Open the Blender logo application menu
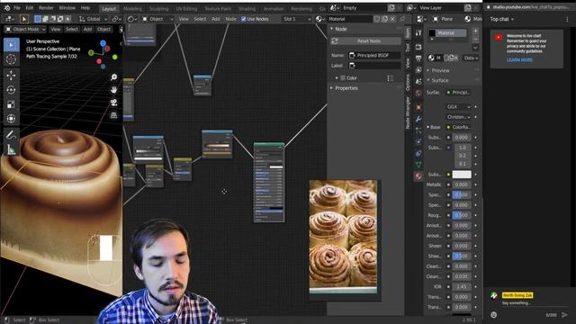Viewport: 576px width, 324px height. click(7, 8)
